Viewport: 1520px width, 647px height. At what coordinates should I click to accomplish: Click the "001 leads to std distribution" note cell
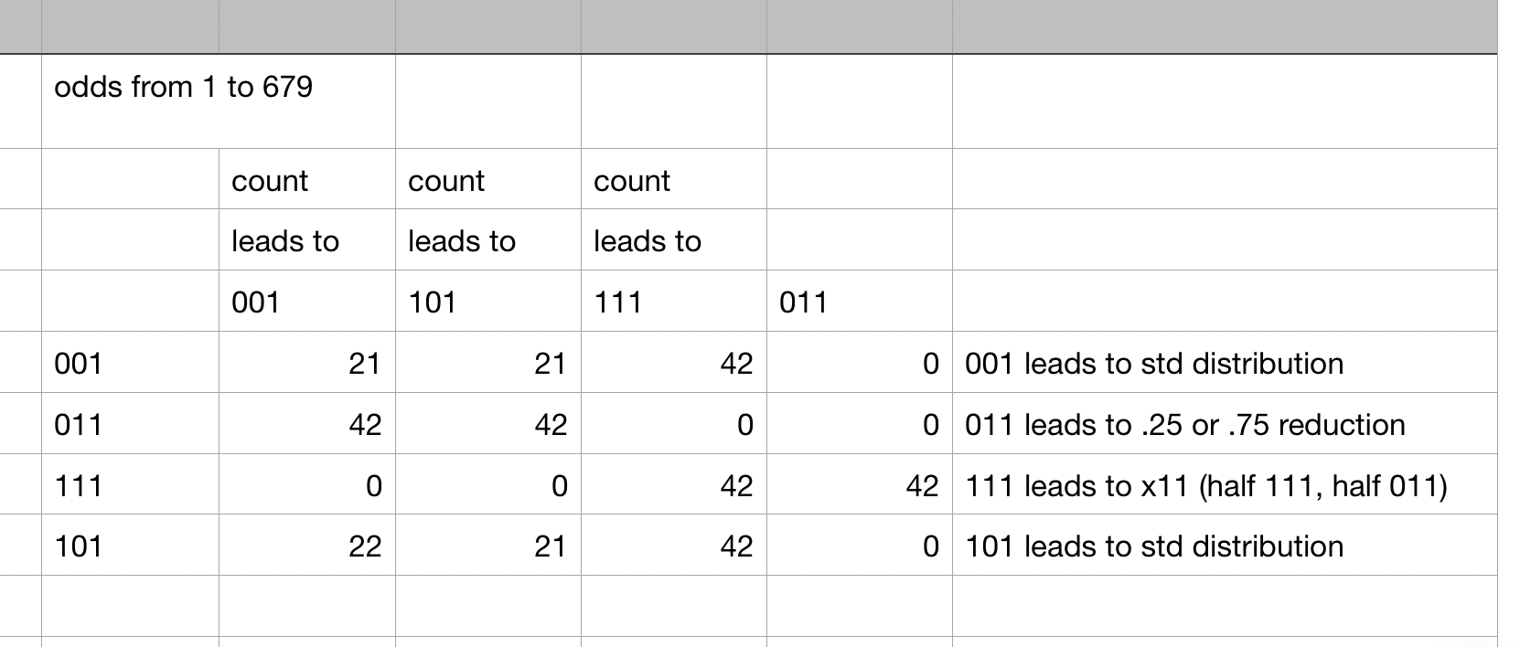pyautogui.click(x=1154, y=364)
